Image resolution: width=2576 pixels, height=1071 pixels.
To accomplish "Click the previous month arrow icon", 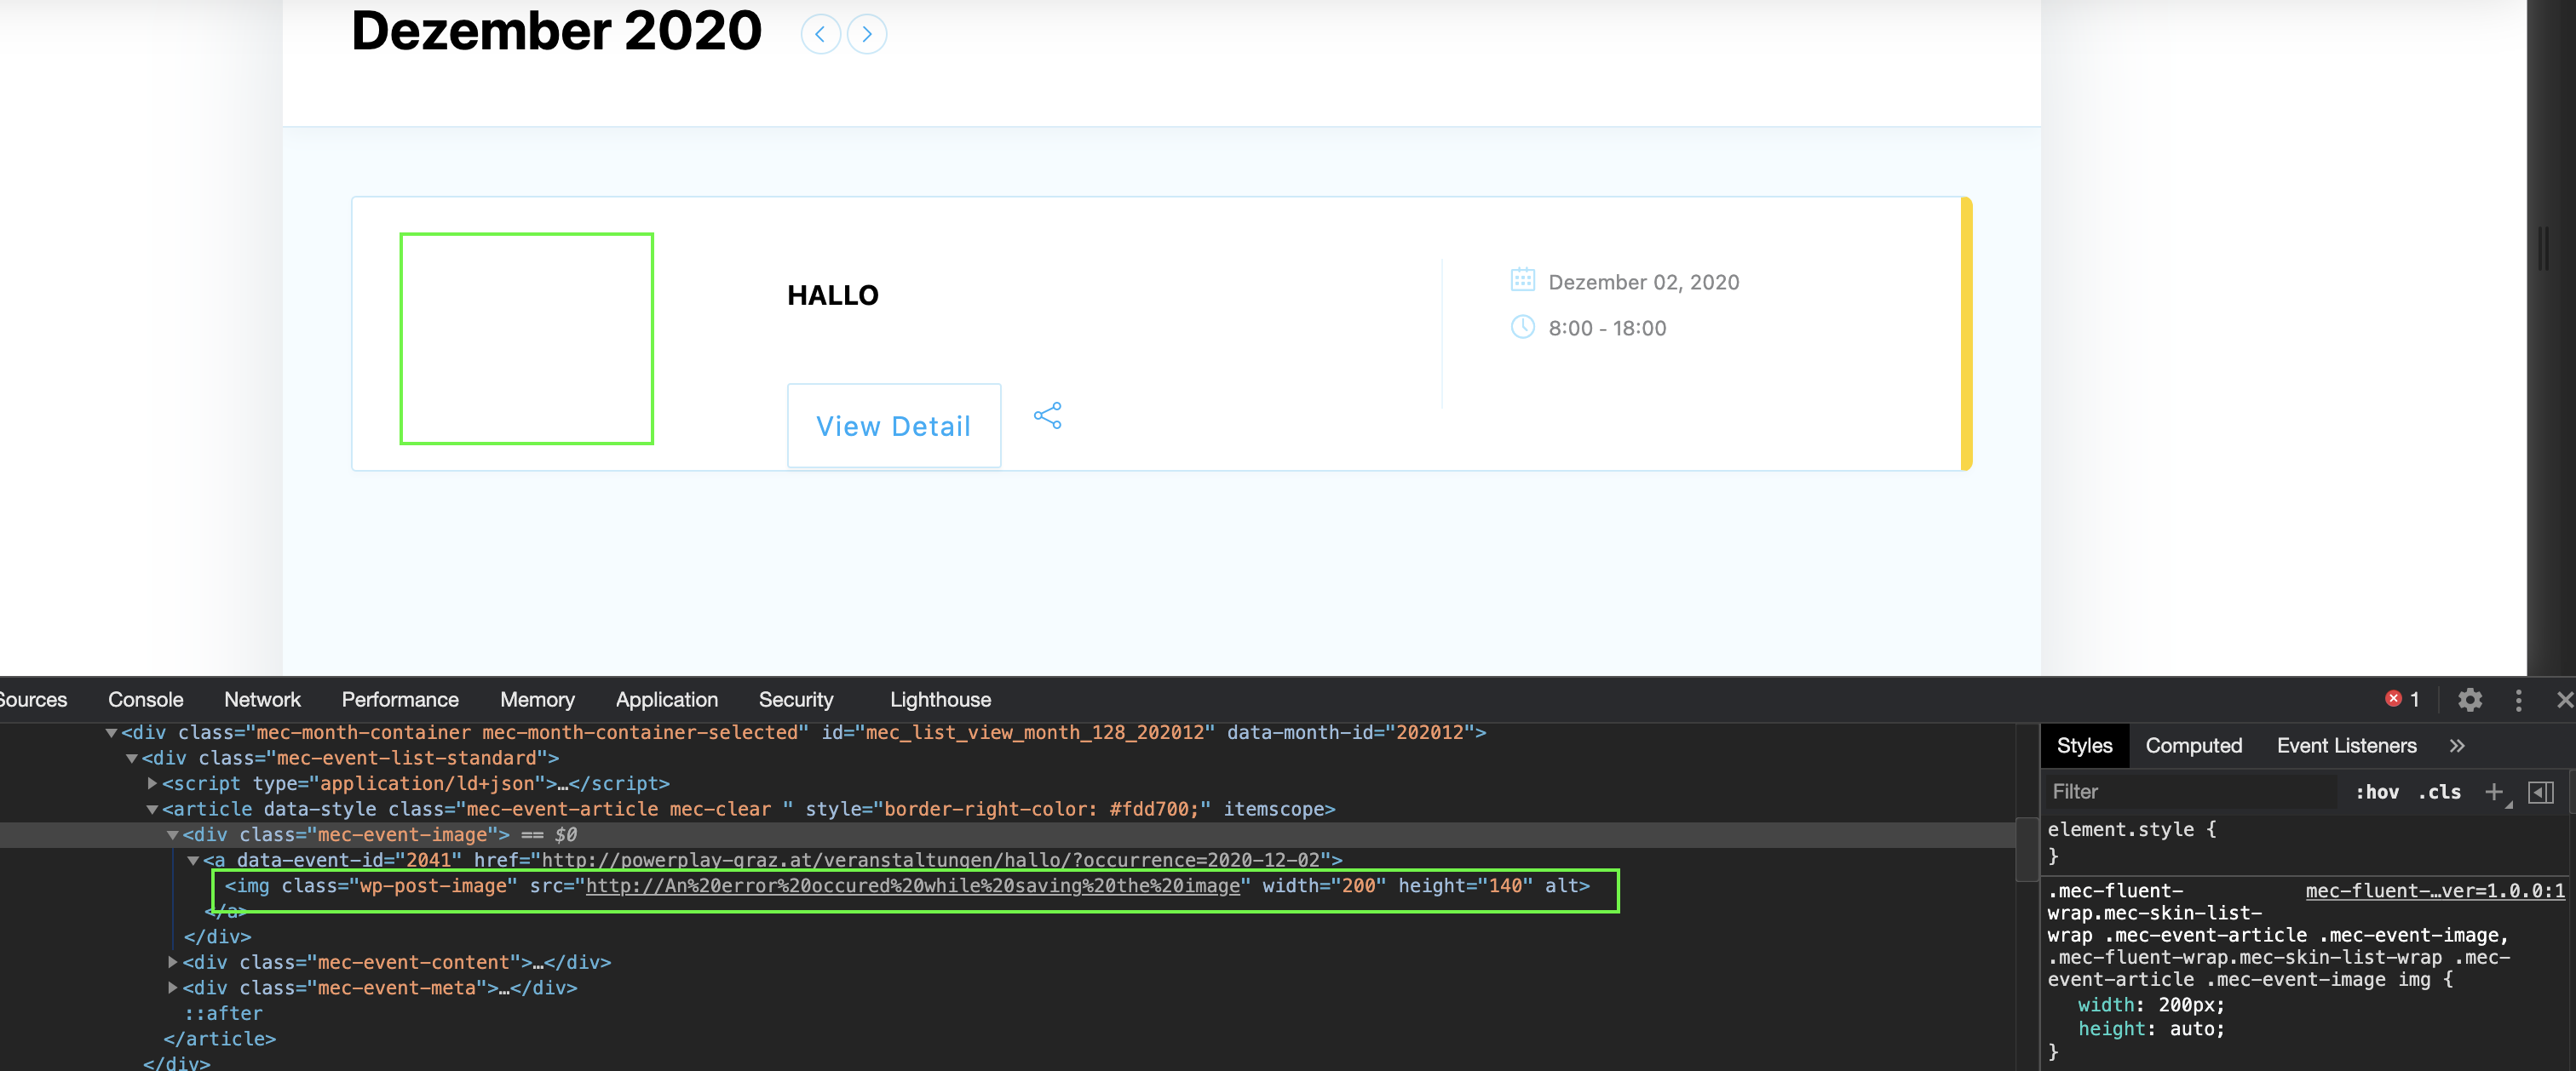I will click(x=820, y=35).
